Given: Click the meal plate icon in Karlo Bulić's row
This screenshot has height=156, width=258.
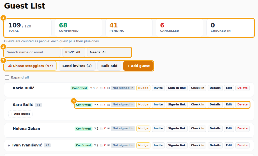Looking at the screenshot, I should (101, 88).
